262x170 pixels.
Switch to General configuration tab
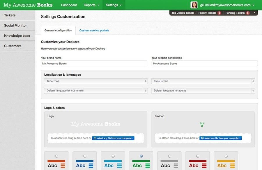click(x=58, y=31)
